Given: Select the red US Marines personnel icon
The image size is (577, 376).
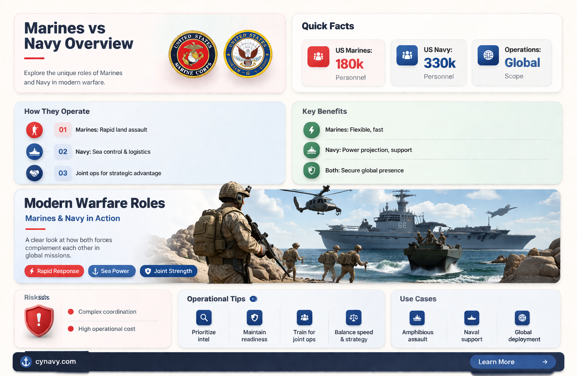Looking at the screenshot, I should [318, 57].
